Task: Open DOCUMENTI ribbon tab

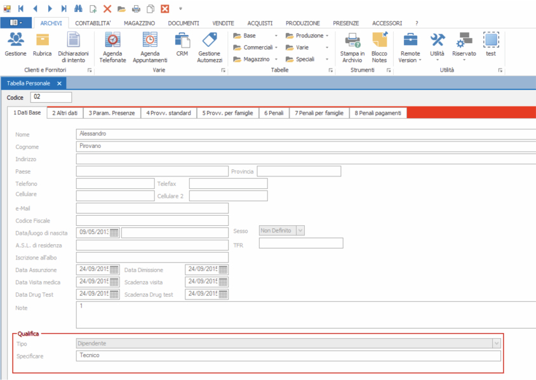Action: click(184, 23)
